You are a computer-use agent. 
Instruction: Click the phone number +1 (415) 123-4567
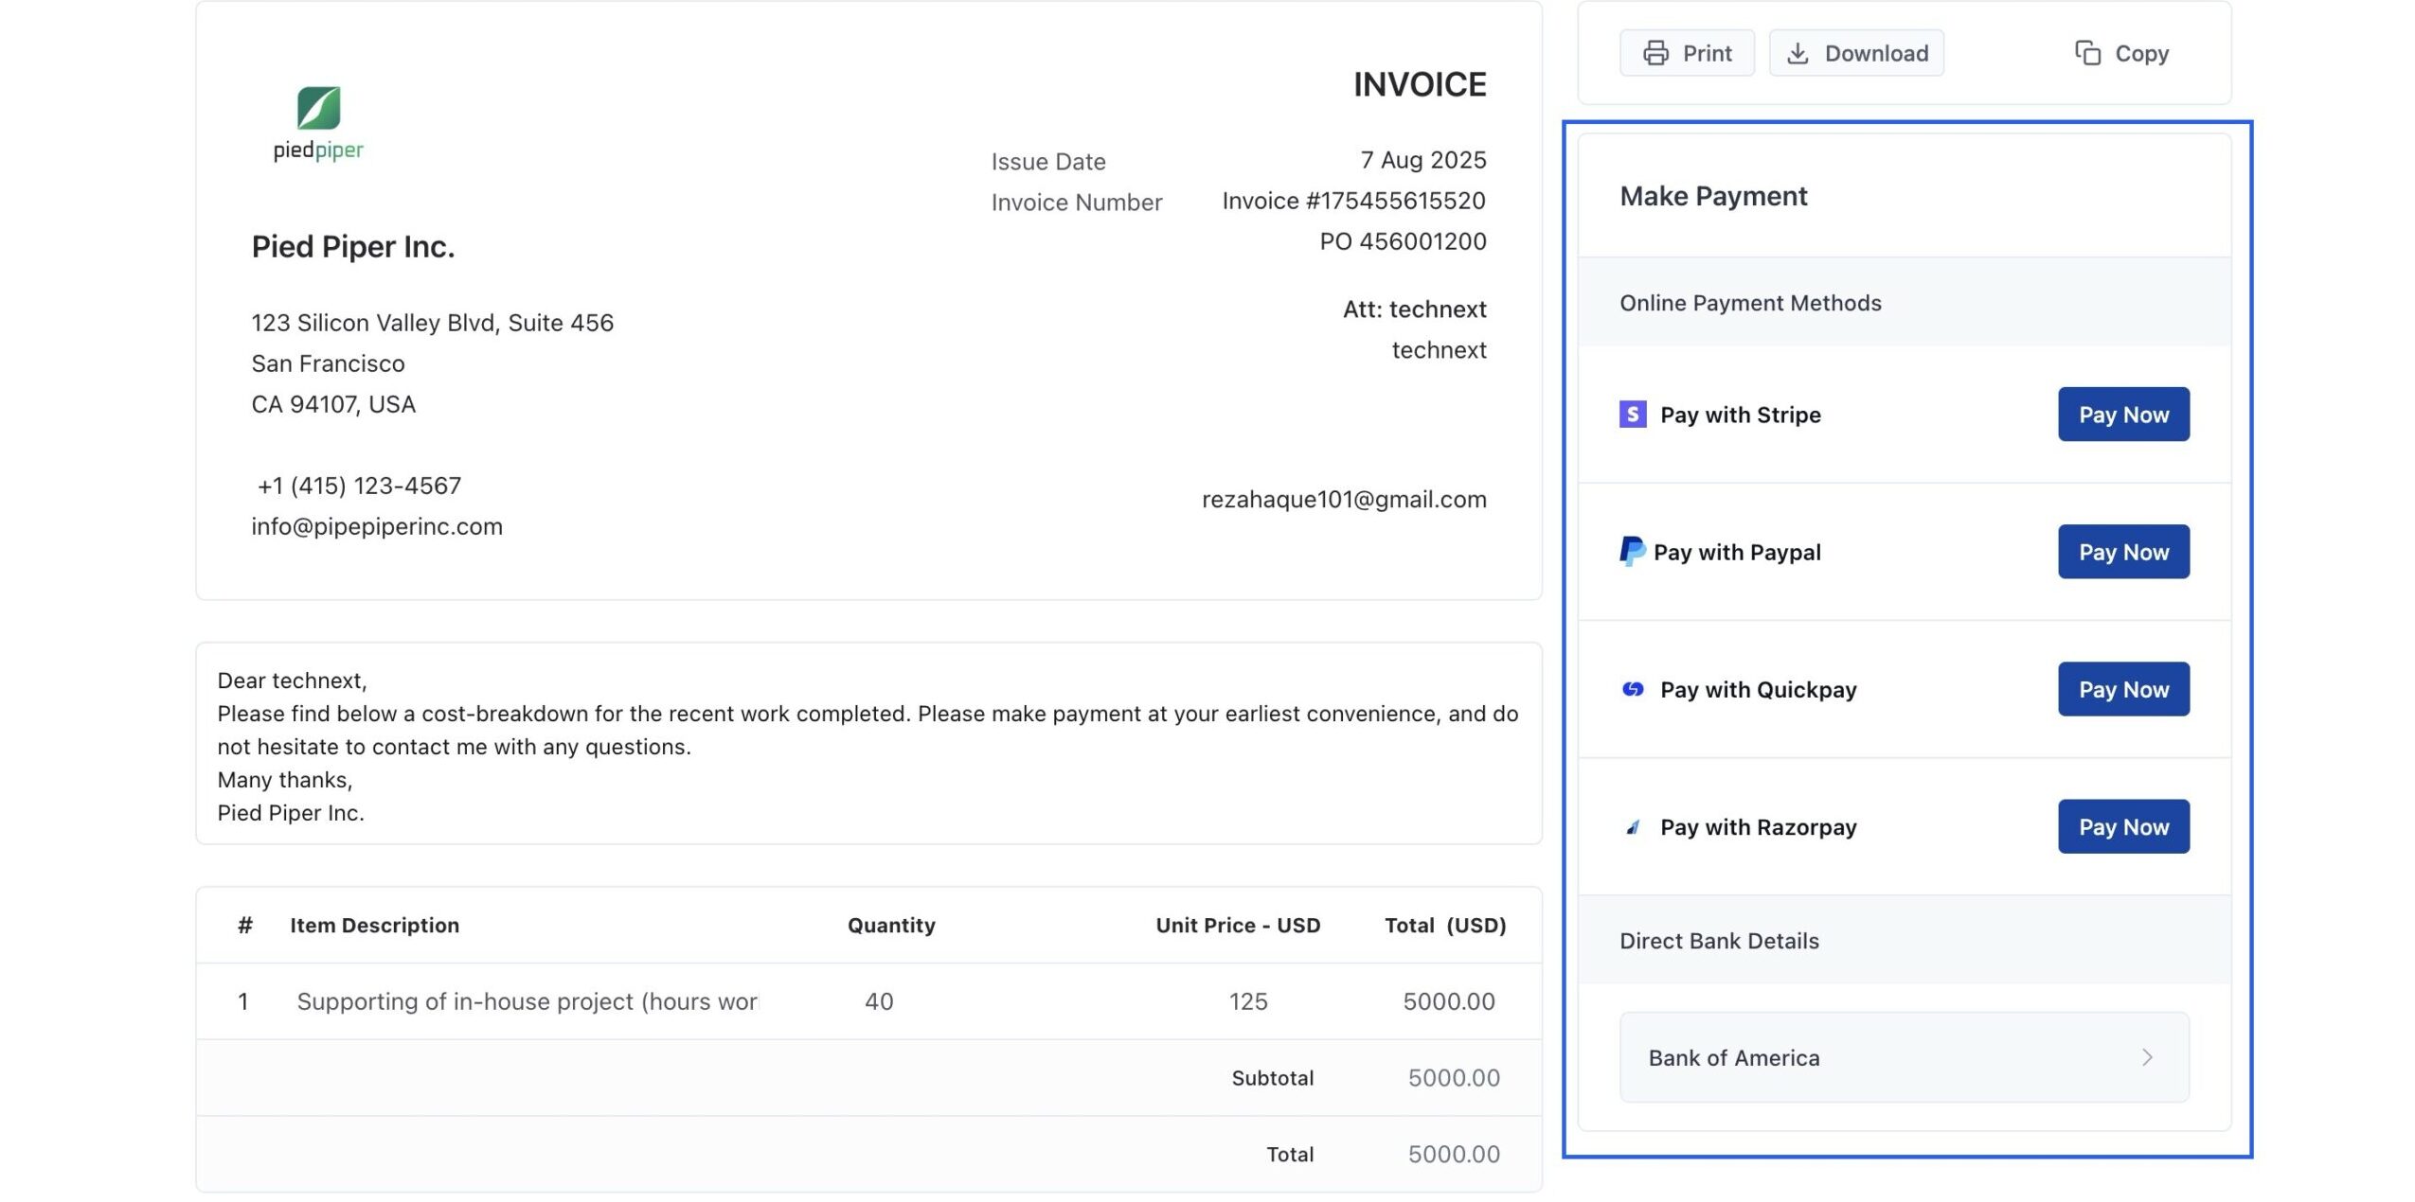[359, 486]
